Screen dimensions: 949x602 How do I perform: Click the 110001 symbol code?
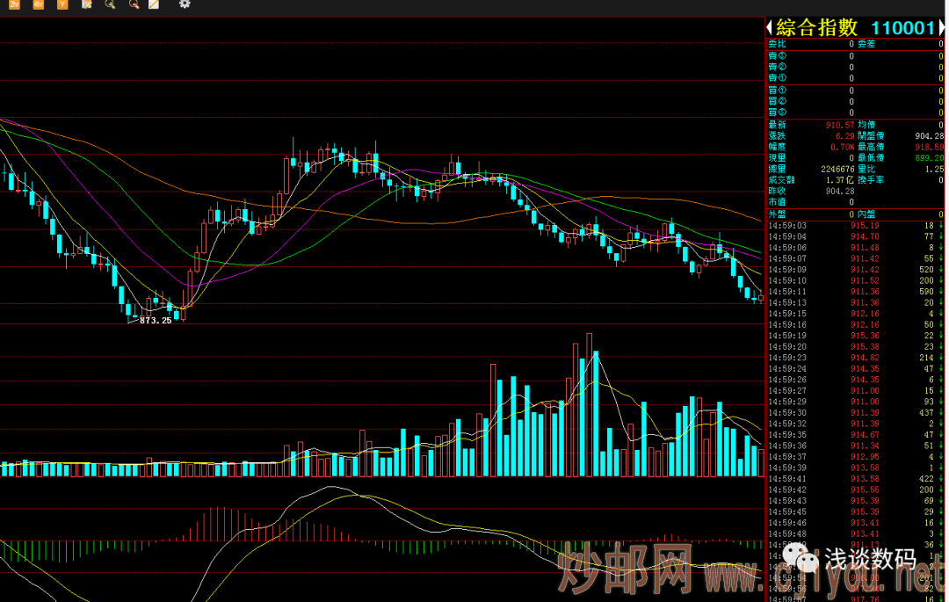[902, 28]
